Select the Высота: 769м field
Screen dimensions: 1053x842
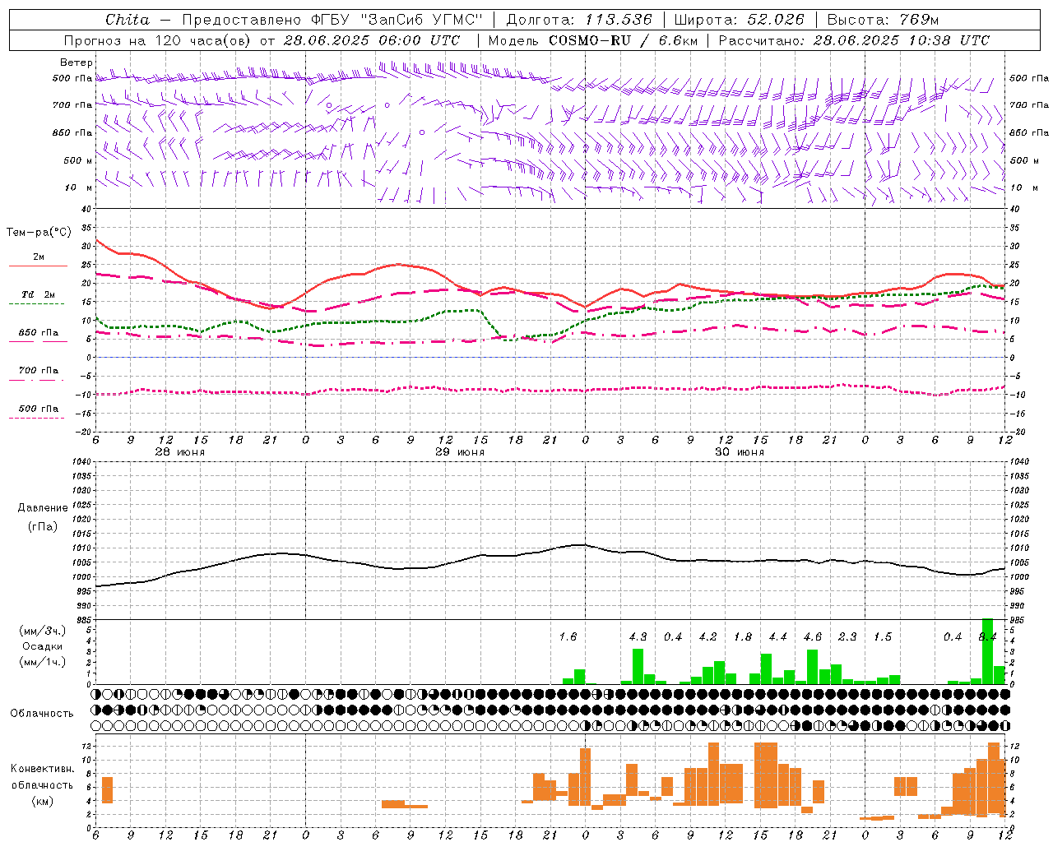883,20
